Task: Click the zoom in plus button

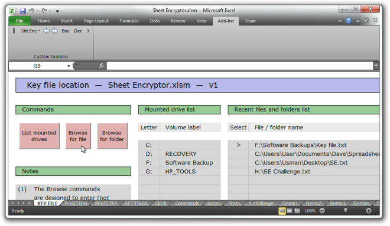Action: click(369, 211)
